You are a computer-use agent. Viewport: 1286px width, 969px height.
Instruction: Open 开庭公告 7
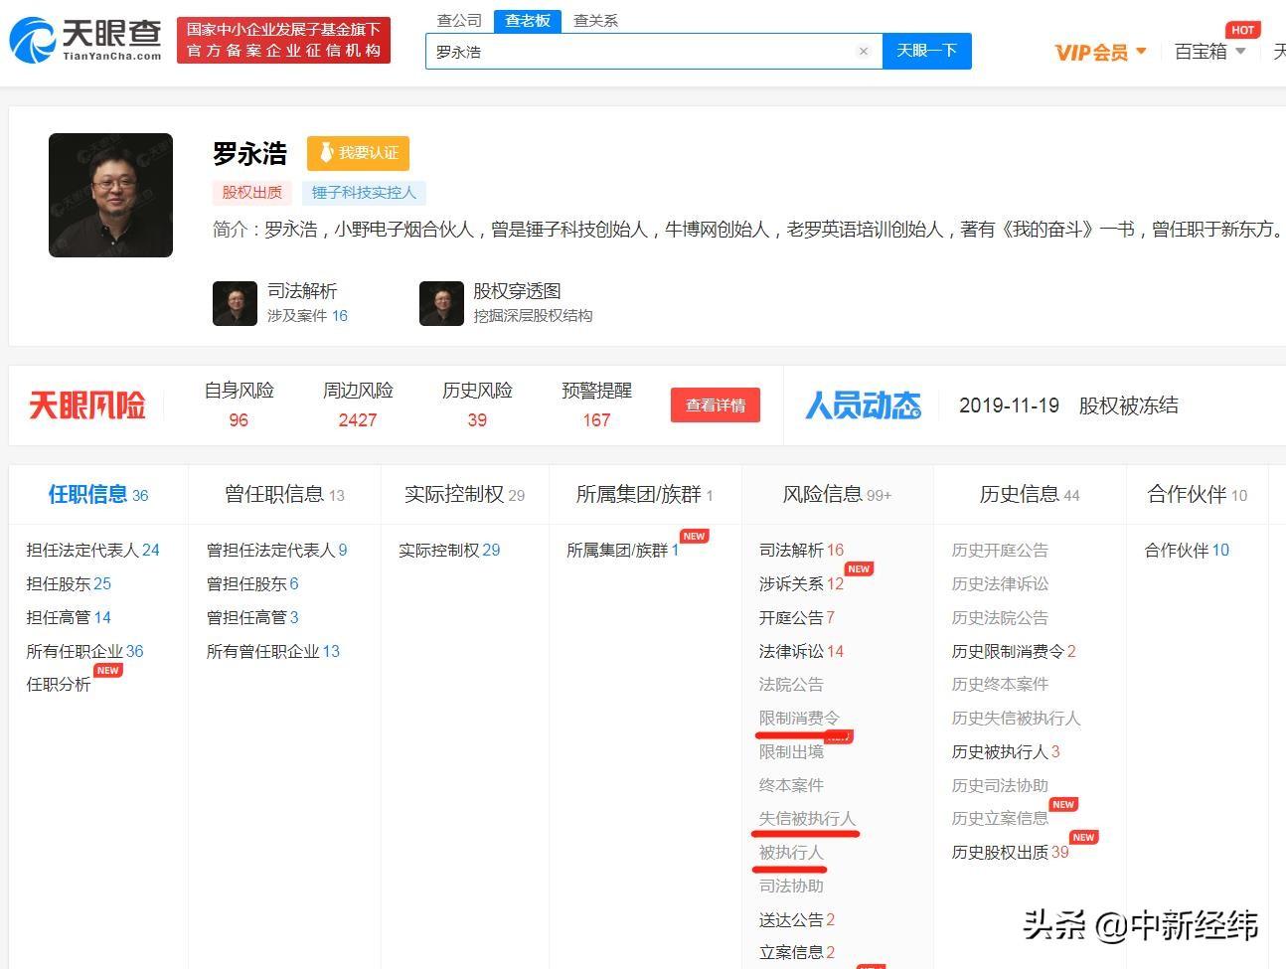click(797, 618)
